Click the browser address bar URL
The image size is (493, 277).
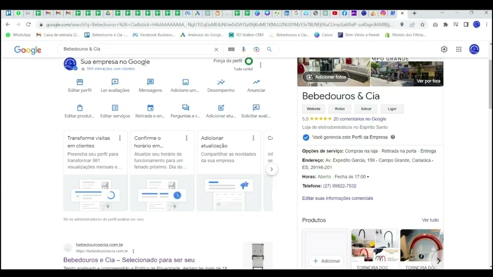[220, 24]
